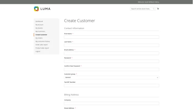Viewport: 194px width, 109px height.
Task: Click the Company input field
Action: coord(112,104)
